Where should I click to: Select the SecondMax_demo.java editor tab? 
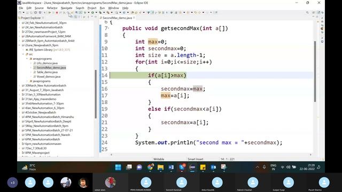tap(117, 18)
